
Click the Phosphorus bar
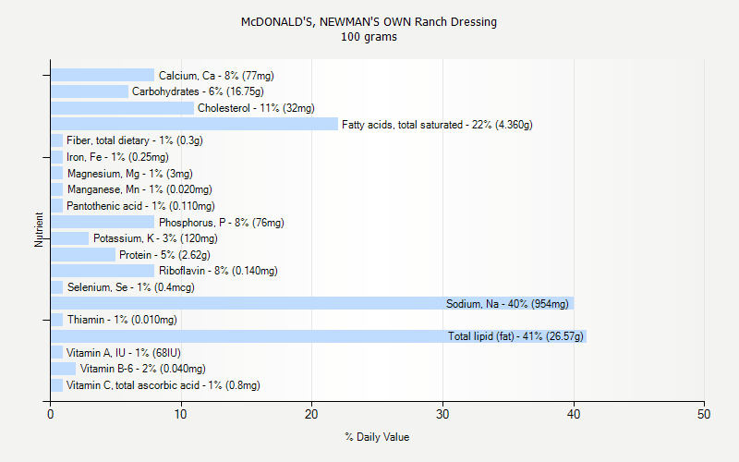(103, 222)
